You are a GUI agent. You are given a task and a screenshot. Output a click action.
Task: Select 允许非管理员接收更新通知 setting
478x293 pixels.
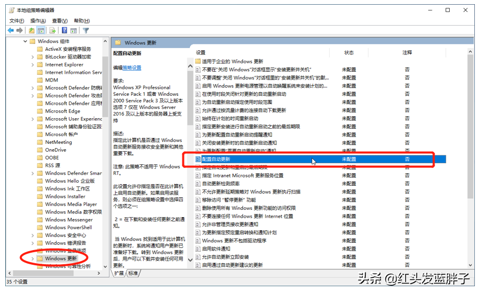[x=230, y=224]
